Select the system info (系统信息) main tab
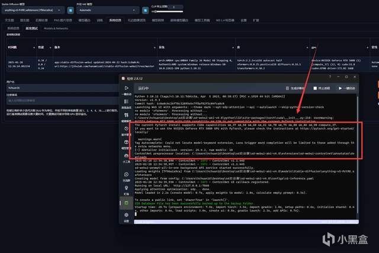 click(x=115, y=20)
